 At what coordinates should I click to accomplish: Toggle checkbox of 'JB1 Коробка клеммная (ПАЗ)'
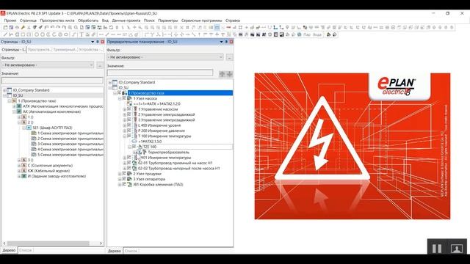point(124,185)
